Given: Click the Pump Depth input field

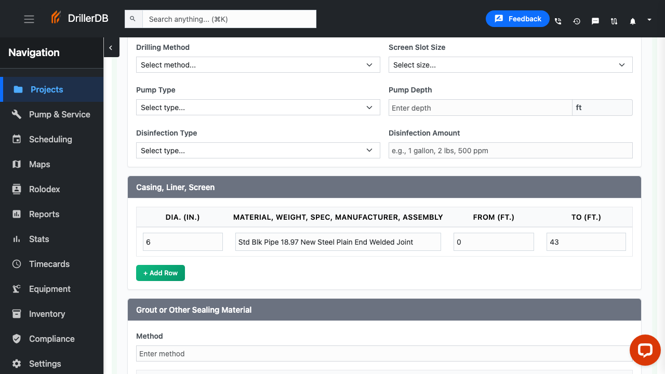Looking at the screenshot, I should pyautogui.click(x=480, y=108).
